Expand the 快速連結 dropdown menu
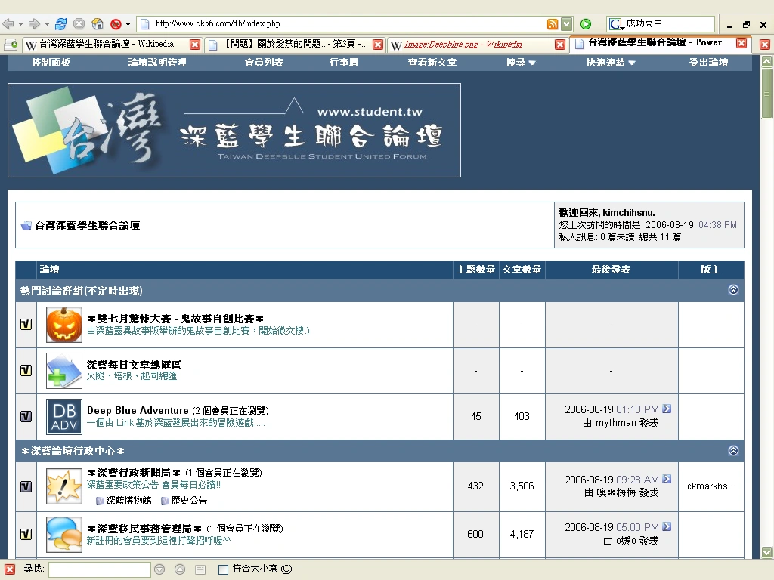Image resolution: width=774 pixels, height=580 pixels. click(611, 63)
